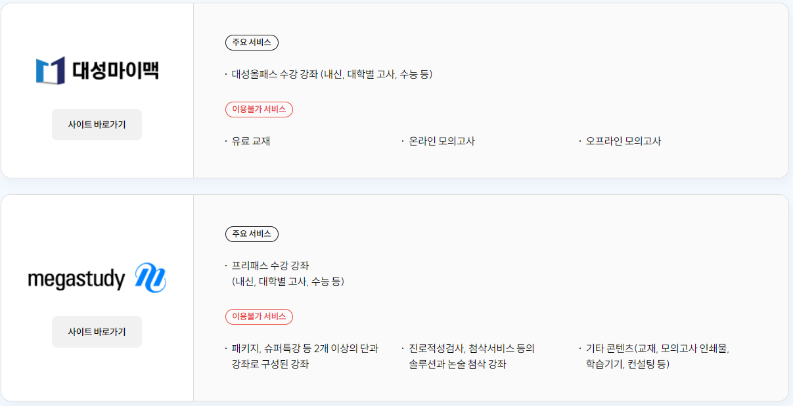Select the 패키지, 슈퍼특강 단과 강좌 item
The height and width of the screenshot is (406, 793).
point(306,356)
